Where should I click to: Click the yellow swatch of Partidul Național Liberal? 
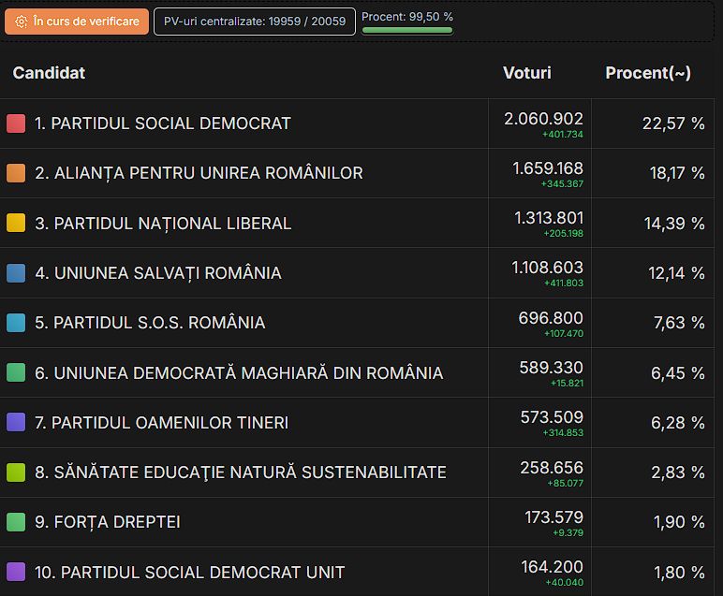16,223
